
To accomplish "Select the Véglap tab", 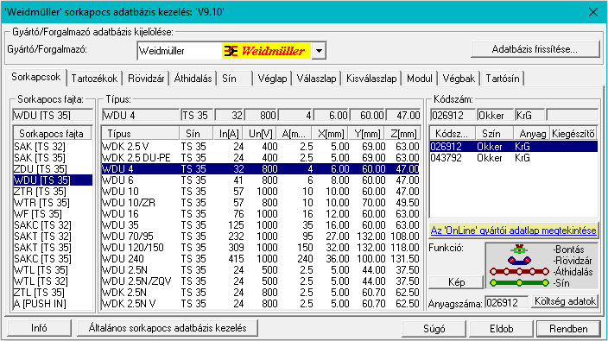I will point(272,79).
